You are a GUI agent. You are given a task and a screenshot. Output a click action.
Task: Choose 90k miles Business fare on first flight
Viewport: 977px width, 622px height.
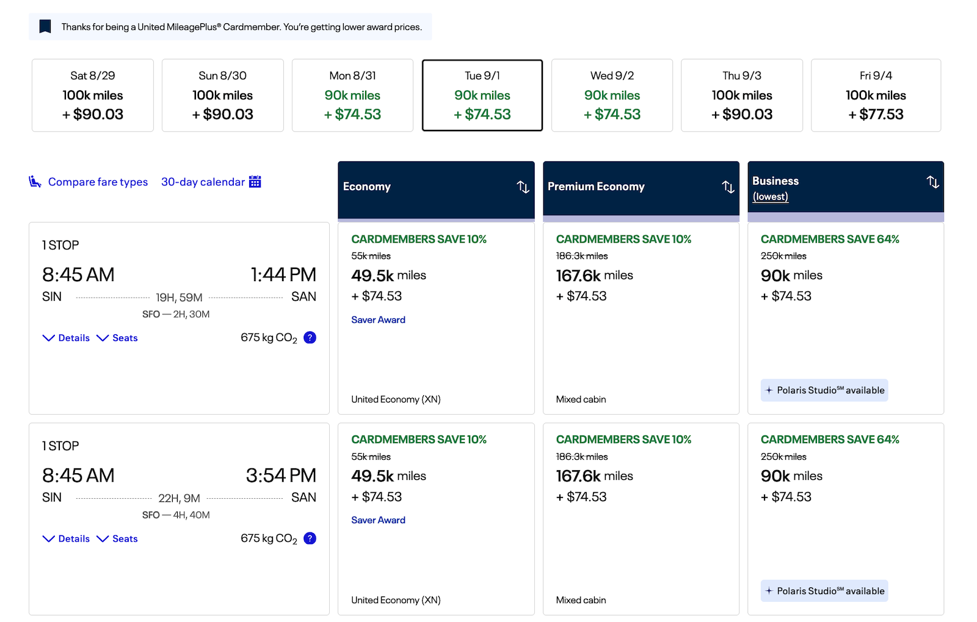coord(846,318)
